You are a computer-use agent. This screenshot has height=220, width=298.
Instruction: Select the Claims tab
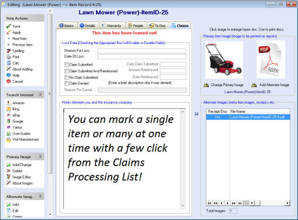(180, 25)
